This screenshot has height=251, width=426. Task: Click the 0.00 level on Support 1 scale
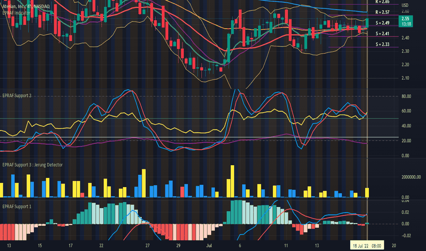pyautogui.click(x=405, y=224)
